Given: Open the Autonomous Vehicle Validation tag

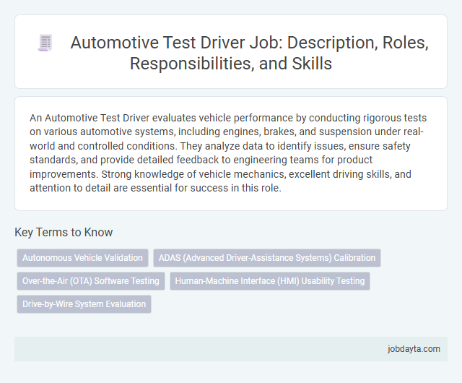Looking at the screenshot, I should click(82, 258).
